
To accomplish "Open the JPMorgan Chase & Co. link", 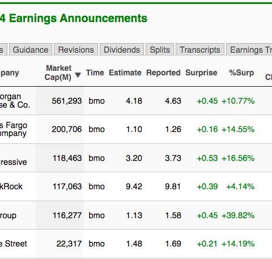I will click(15, 101).
